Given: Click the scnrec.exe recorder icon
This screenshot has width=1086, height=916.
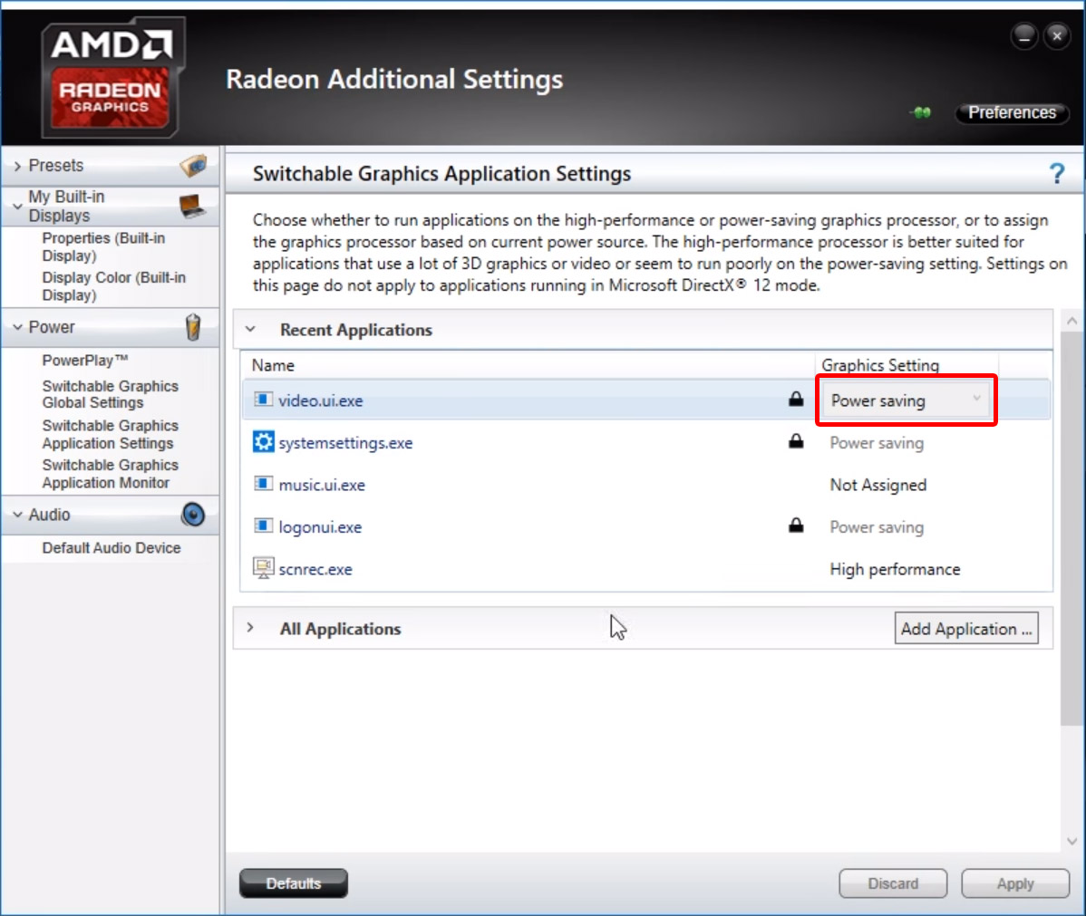Looking at the screenshot, I should coord(263,568).
